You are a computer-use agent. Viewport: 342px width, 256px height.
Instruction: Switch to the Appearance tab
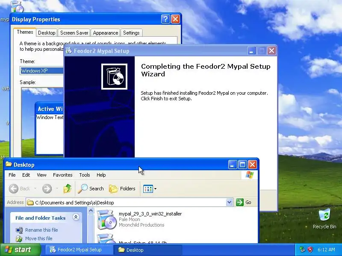point(105,33)
